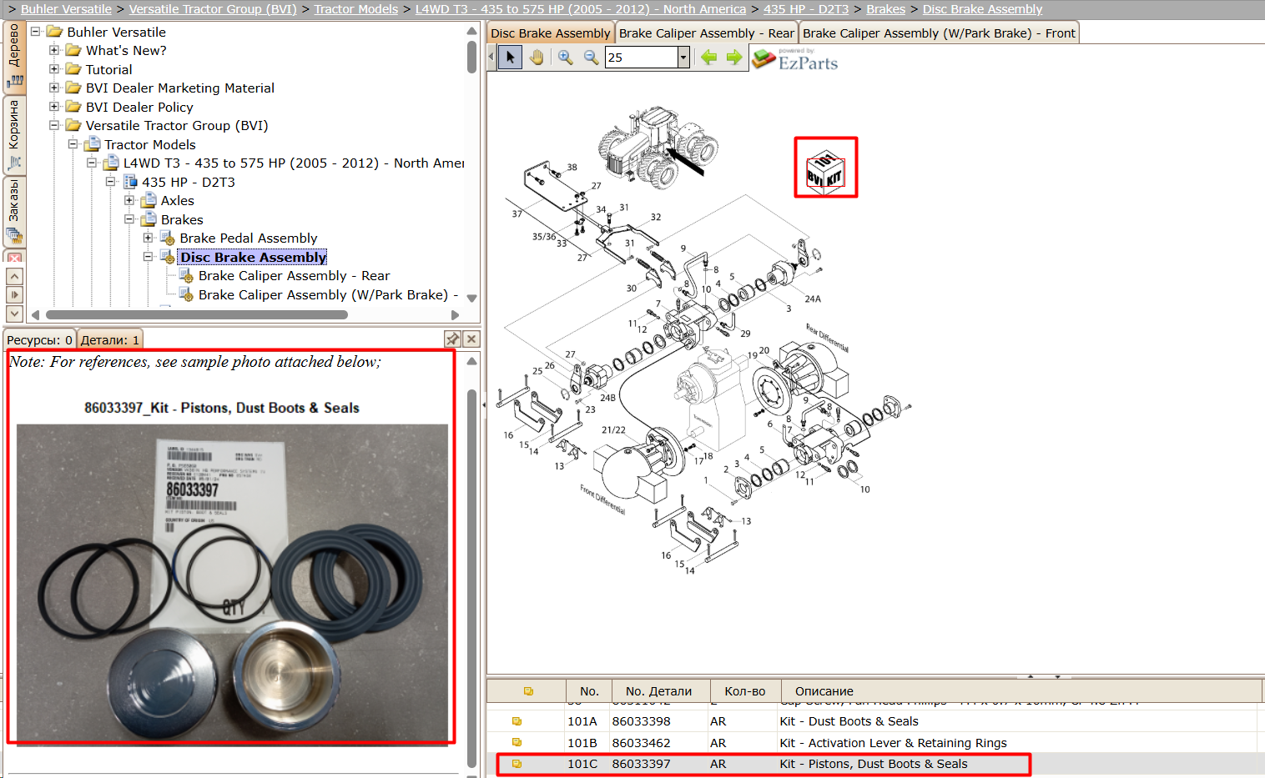Click the Pistons kit sample photo
The image size is (1265, 778).
click(x=232, y=583)
